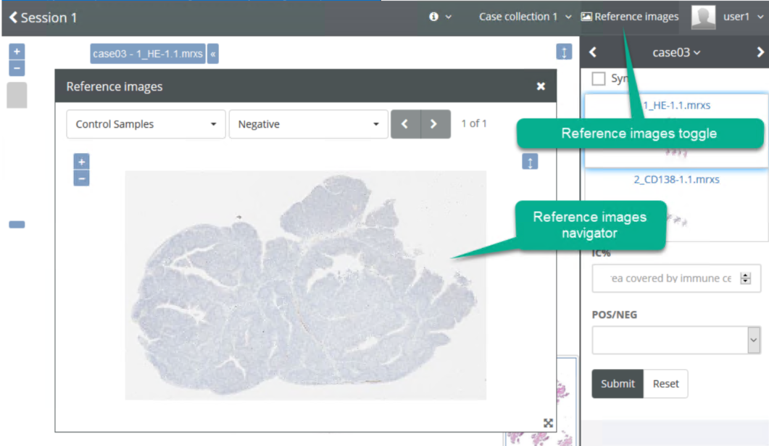Toggle the Sync checkbox
Image resolution: width=769 pixels, height=446 pixels.
tap(599, 78)
